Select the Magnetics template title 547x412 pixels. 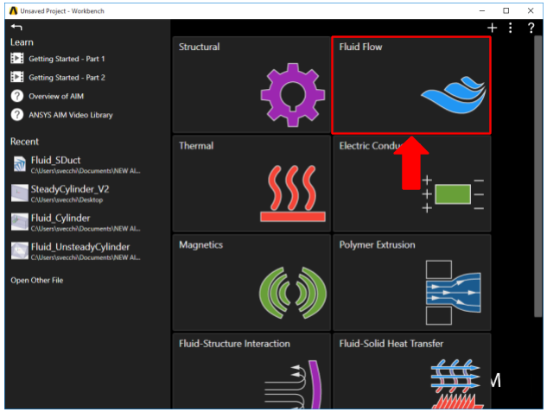pos(200,244)
